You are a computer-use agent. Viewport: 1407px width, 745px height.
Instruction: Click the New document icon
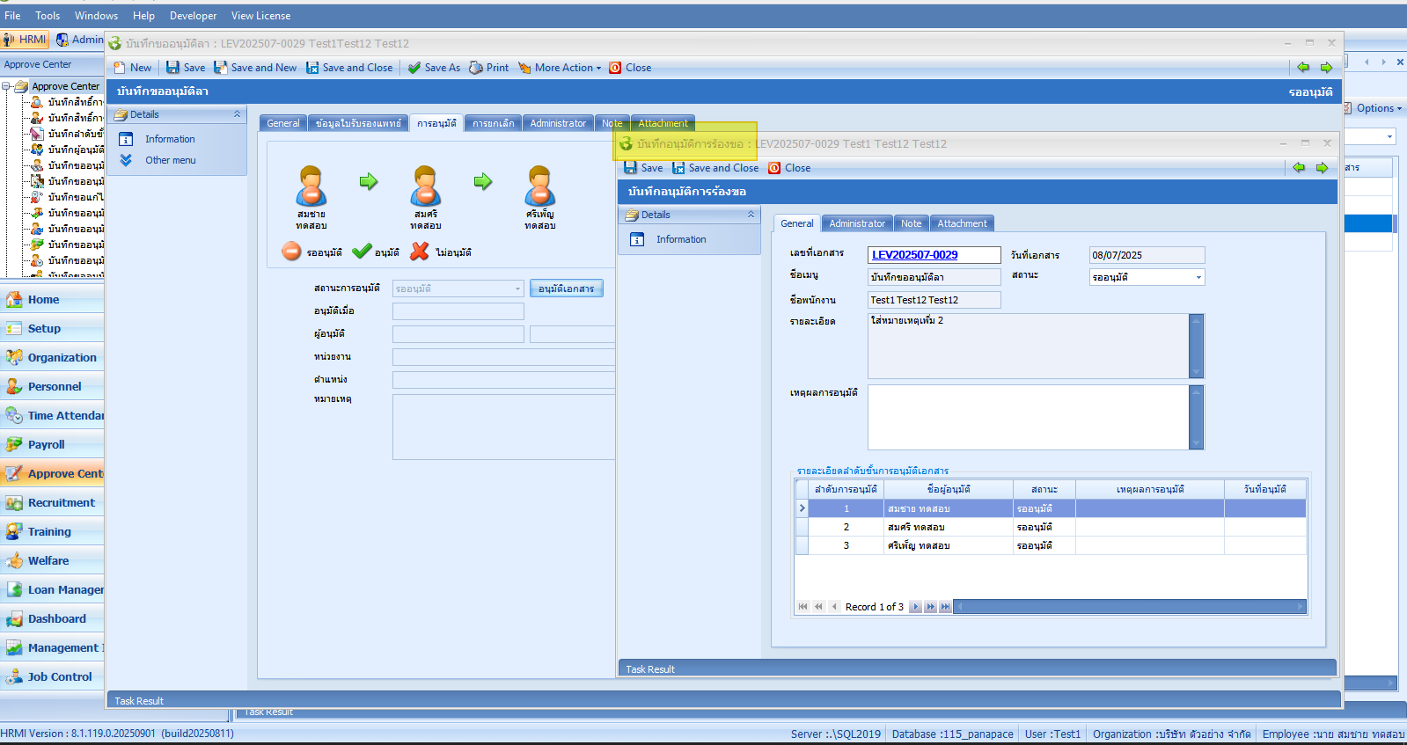tap(120, 68)
